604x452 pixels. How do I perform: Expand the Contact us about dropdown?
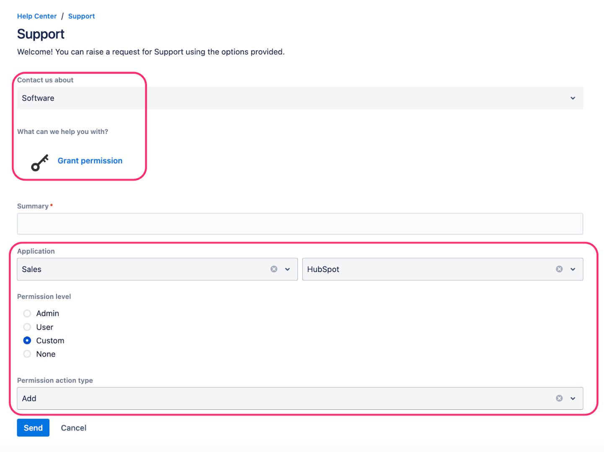[573, 98]
